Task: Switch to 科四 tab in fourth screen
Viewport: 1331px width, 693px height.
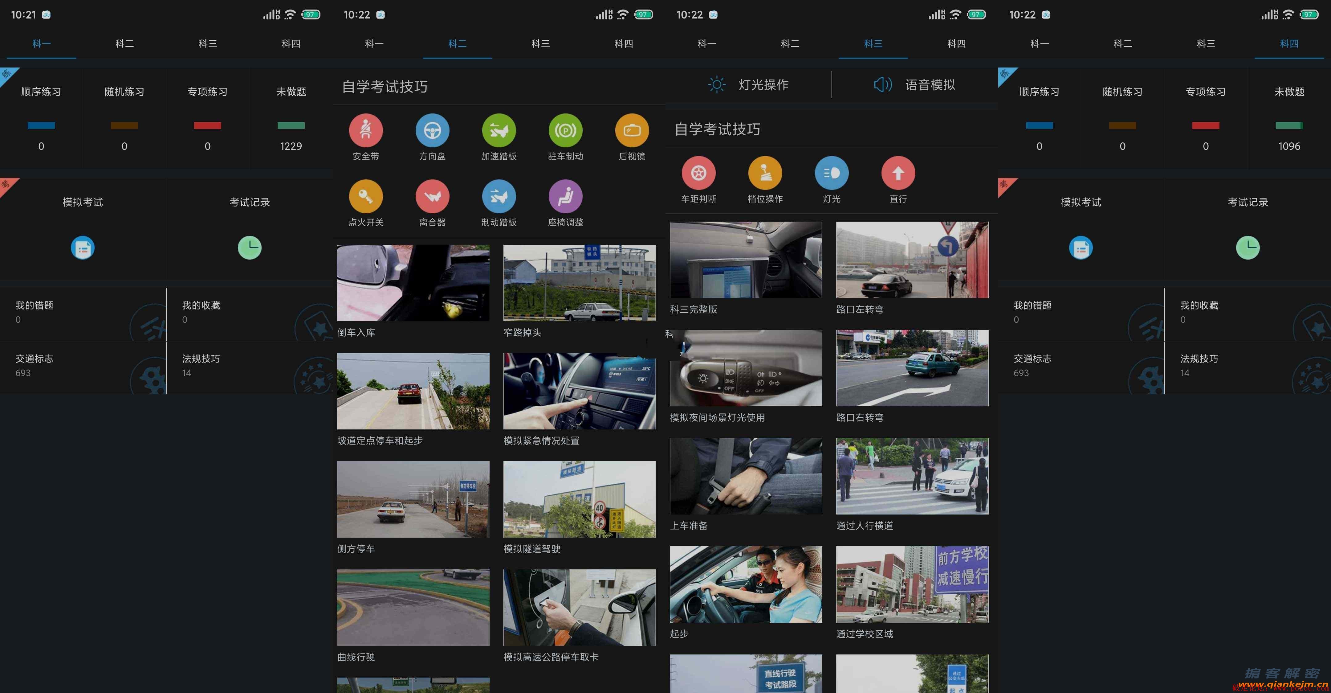Action: (x=1289, y=44)
